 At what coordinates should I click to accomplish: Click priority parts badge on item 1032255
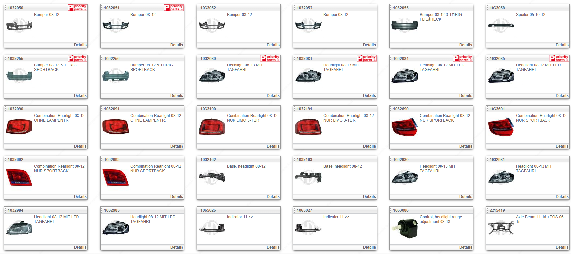tap(77, 58)
